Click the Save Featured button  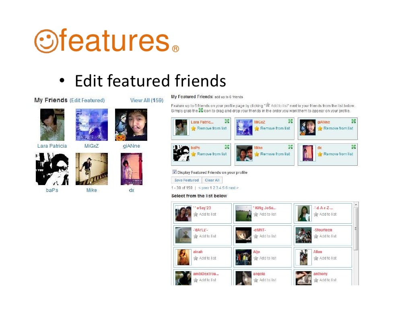tap(187, 180)
